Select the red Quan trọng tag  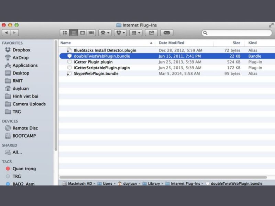(24, 169)
